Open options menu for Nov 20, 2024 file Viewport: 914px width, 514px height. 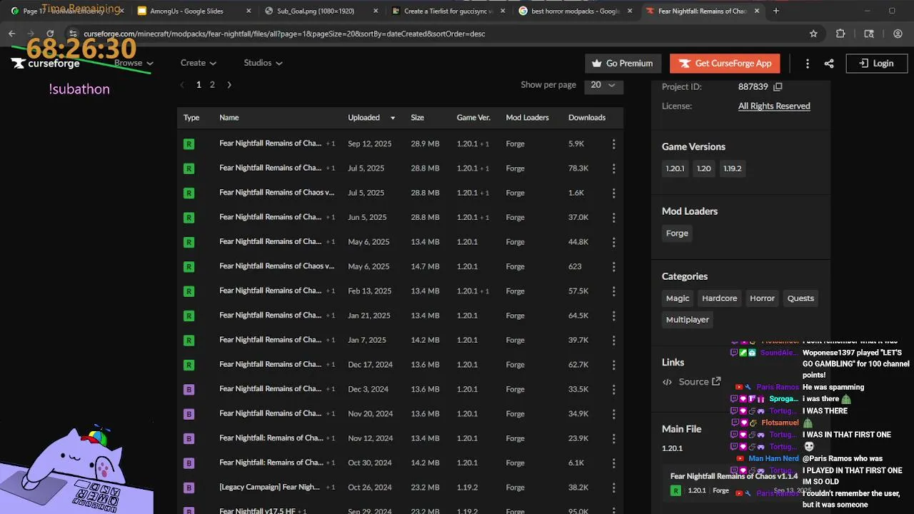tap(613, 414)
